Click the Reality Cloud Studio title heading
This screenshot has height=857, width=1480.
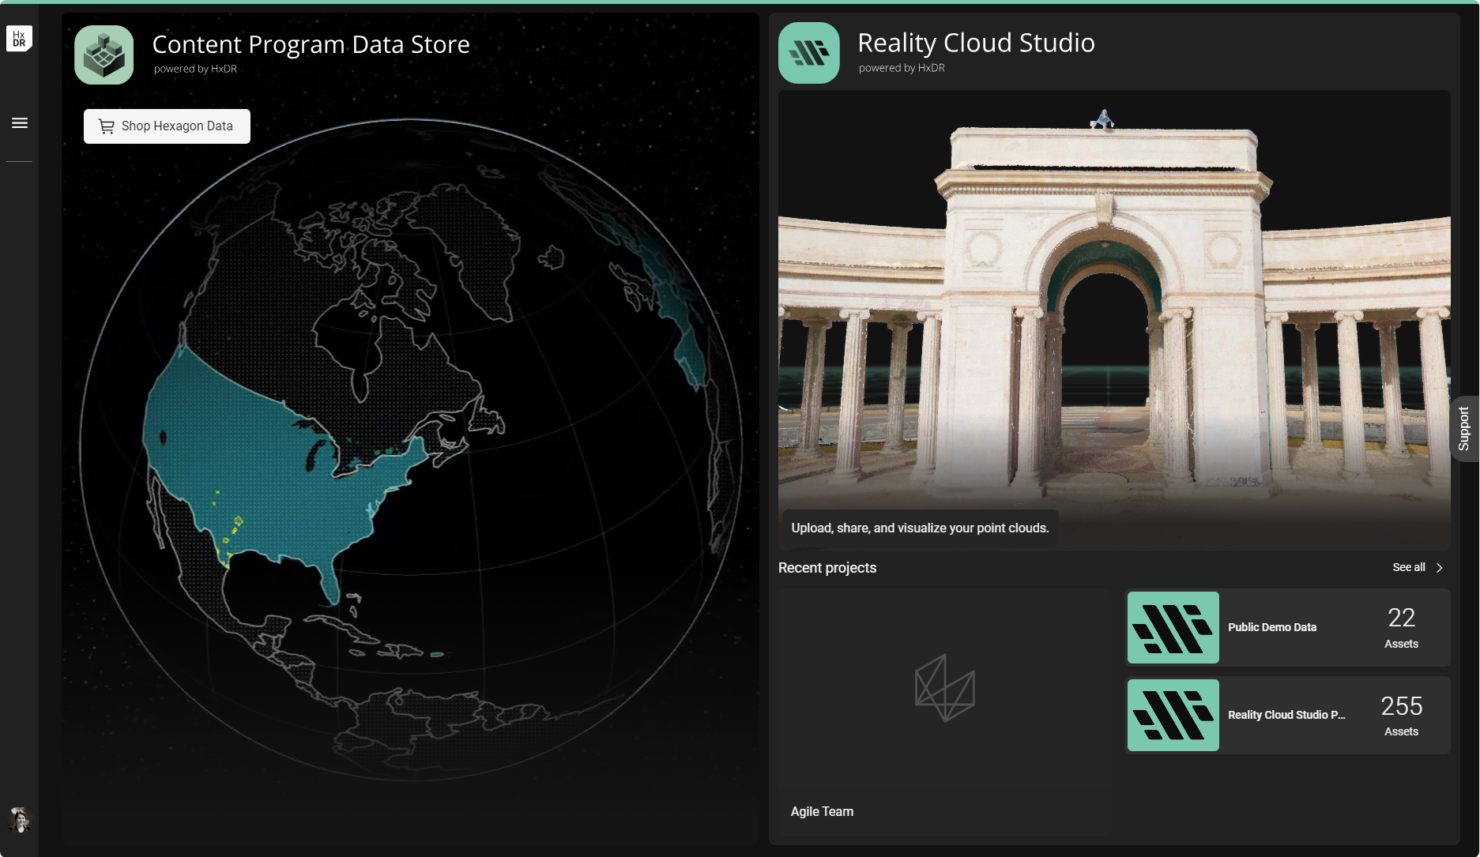(x=976, y=43)
